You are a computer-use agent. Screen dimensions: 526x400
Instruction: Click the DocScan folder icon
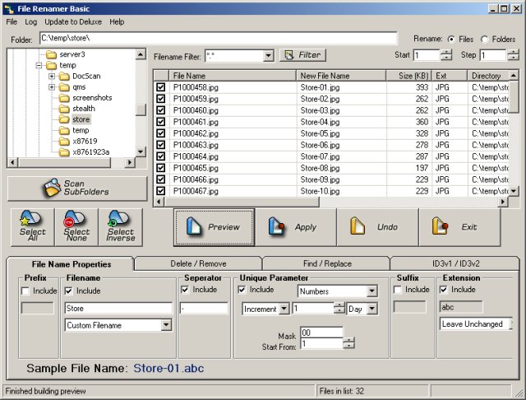coord(64,77)
